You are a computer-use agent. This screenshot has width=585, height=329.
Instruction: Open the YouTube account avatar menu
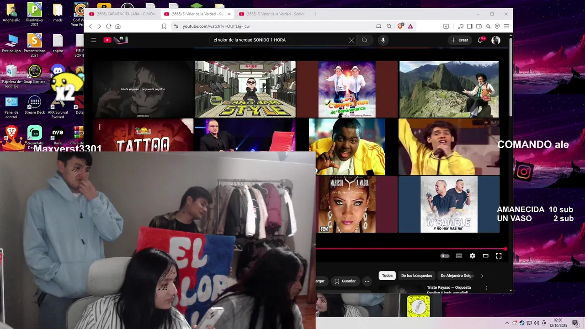click(496, 40)
